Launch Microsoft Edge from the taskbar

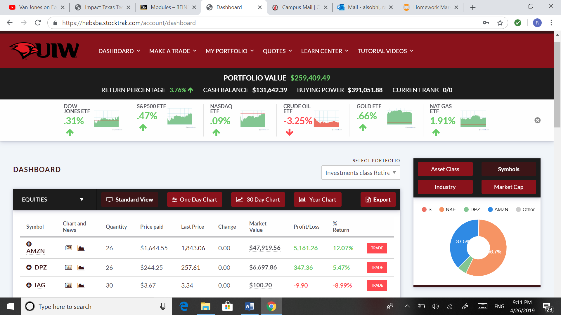click(x=184, y=306)
